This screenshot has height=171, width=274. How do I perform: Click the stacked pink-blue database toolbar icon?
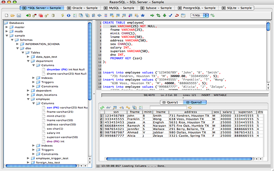(106, 15)
